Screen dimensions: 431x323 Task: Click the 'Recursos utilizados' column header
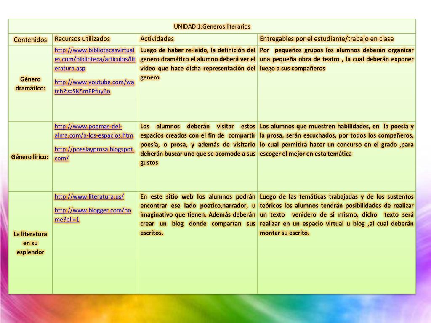coord(82,39)
